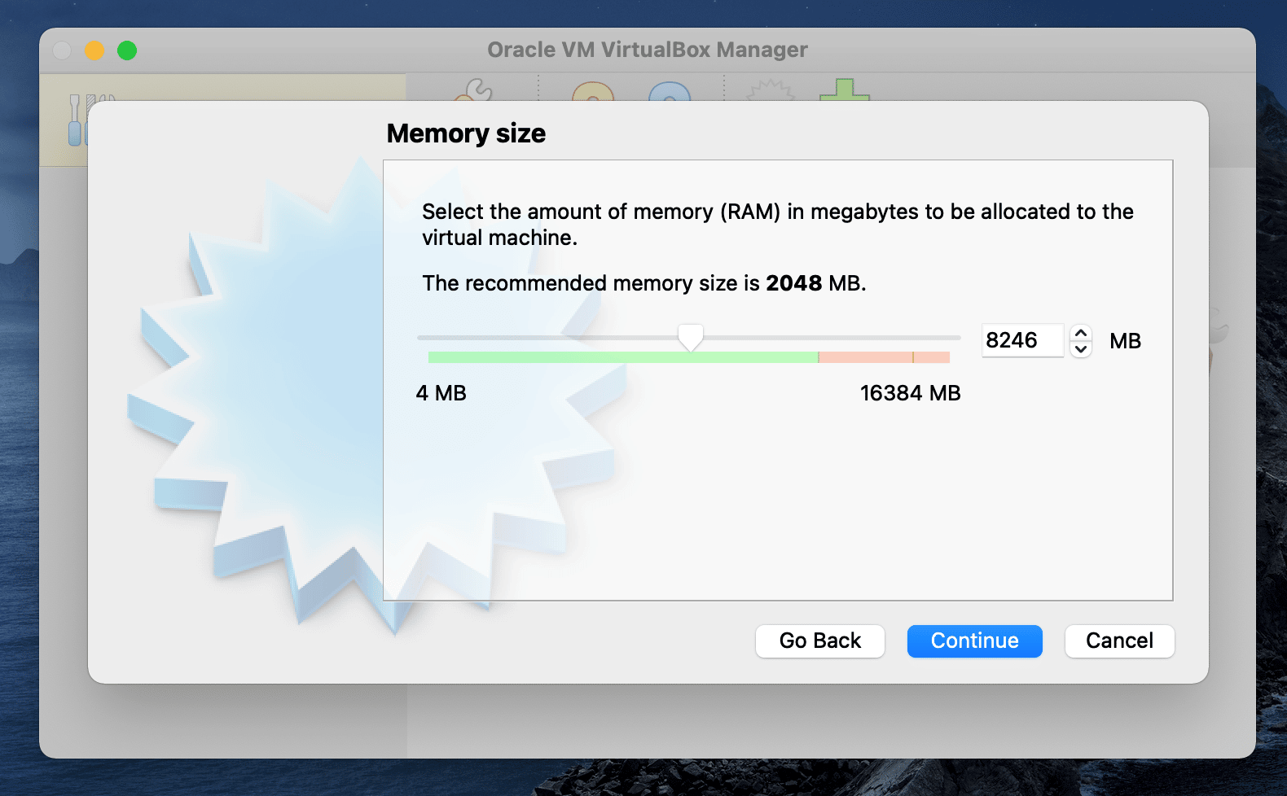Click the 16384 MB label
This screenshot has height=796, width=1287.
(x=910, y=393)
